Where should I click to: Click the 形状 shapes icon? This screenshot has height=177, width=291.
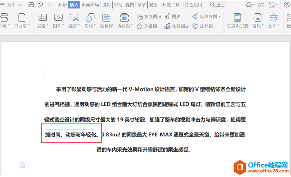pos(90,18)
